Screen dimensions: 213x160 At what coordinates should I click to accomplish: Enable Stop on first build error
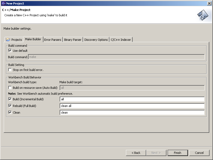(x=10, y=70)
